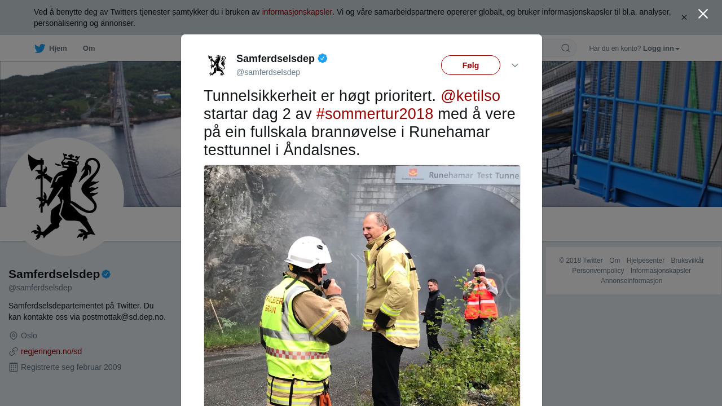Click the Samferdselsdep lion avatar in the tweet header
This screenshot has width=722, height=406.
217,65
